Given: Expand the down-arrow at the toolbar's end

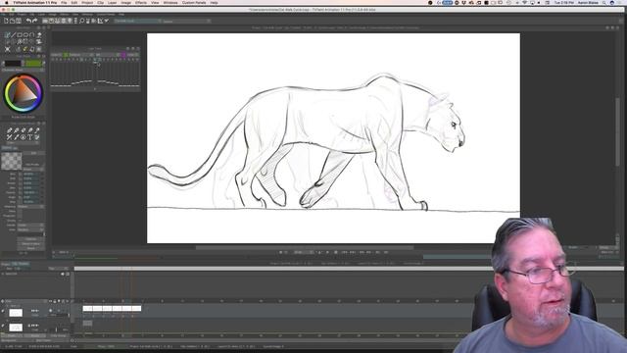Looking at the screenshot, I should pos(107,21).
